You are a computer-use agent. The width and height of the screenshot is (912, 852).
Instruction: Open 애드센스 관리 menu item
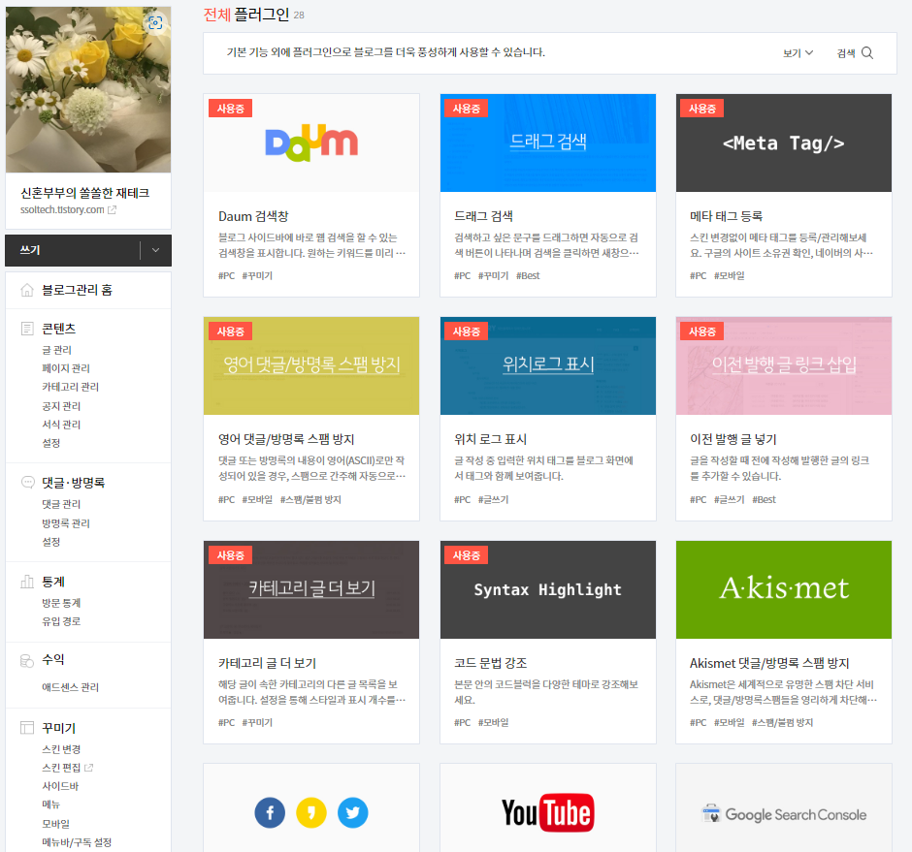[71, 687]
